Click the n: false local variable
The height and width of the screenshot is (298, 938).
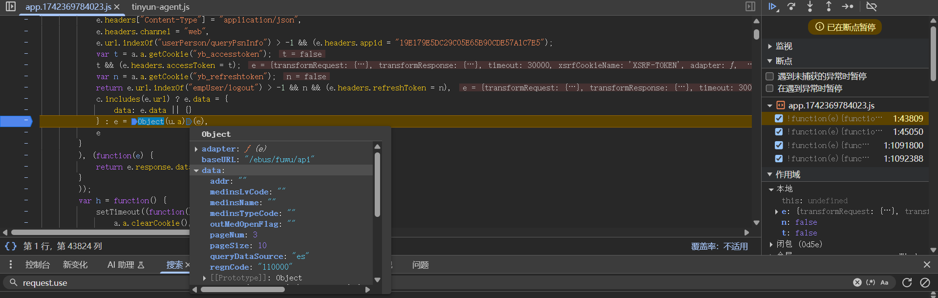(799, 222)
